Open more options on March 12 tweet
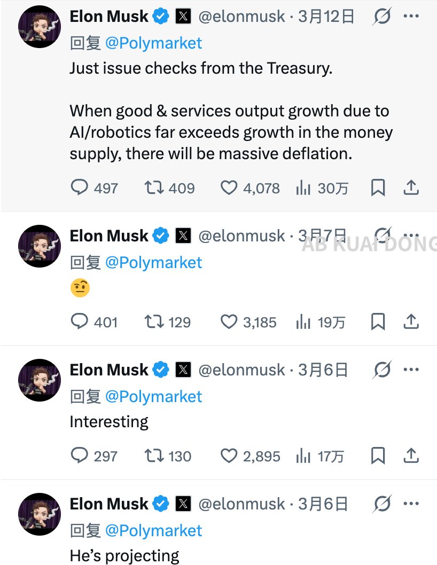The width and height of the screenshot is (437, 565). click(410, 17)
